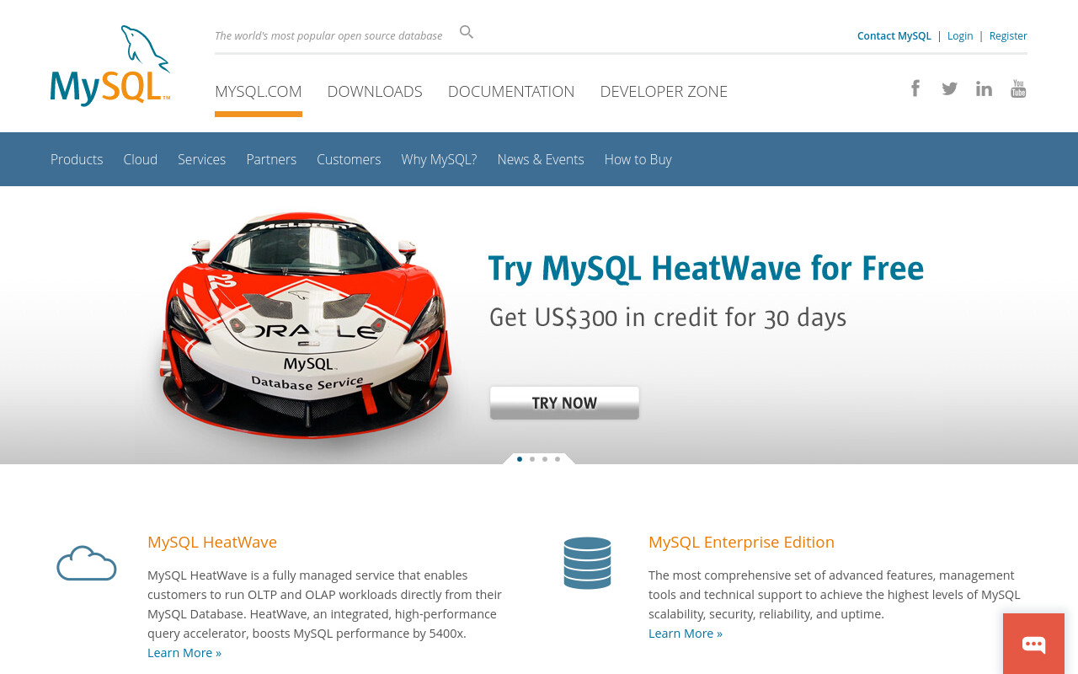Open the Products navigation menu
1078x674 pixels.
pyautogui.click(x=77, y=159)
